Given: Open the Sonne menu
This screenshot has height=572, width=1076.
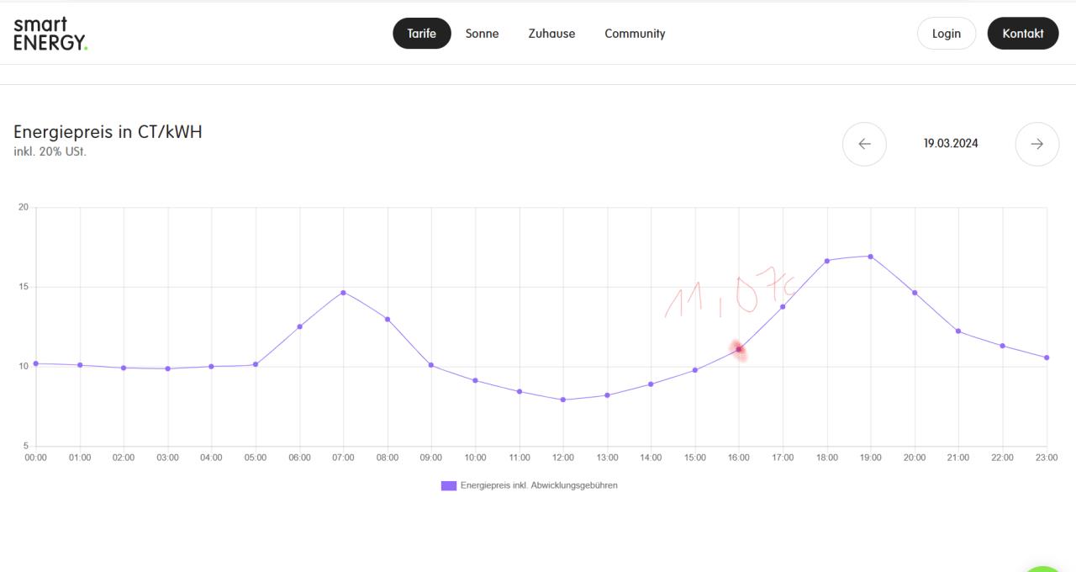Looking at the screenshot, I should pos(482,34).
